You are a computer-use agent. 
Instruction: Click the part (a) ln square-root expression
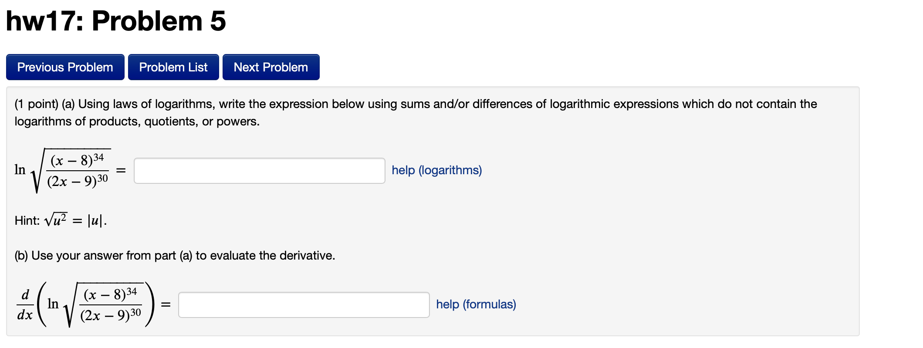(63, 170)
